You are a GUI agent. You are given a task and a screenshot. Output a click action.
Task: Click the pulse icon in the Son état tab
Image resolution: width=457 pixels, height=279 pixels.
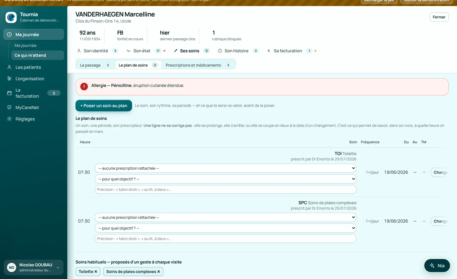[129, 51]
